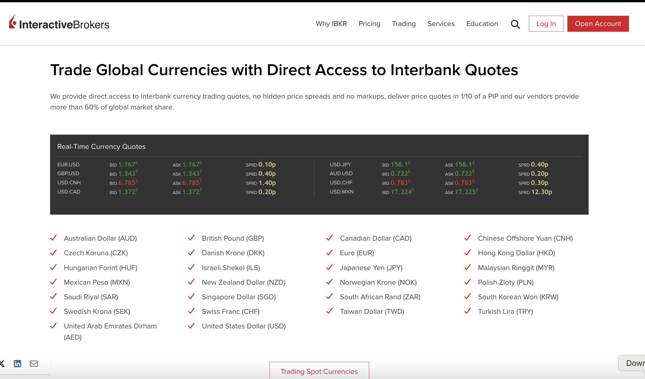Click Israeli Shekel (ILS) item

(231, 268)
